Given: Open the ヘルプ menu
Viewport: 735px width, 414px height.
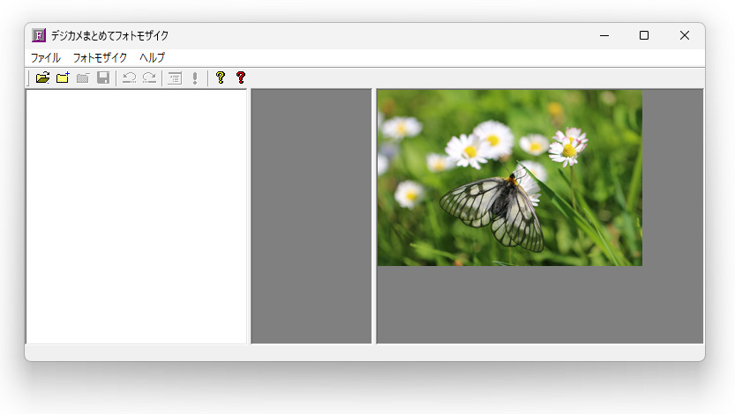Looking at the screenshot, I should 153,57.
